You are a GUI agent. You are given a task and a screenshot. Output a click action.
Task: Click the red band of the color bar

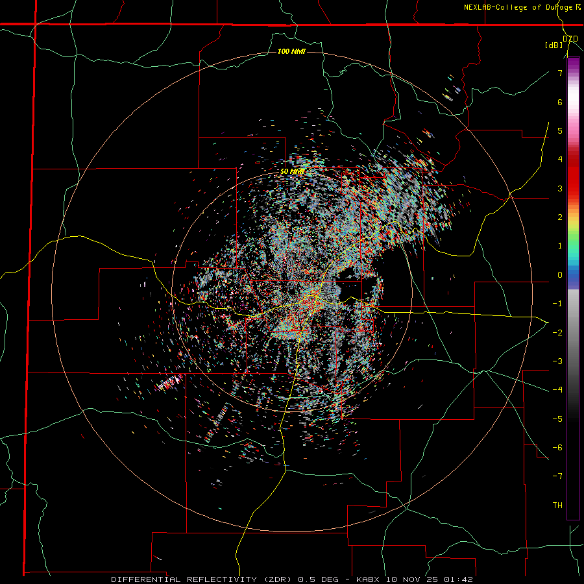pyautogui.click(x=573, y=175)
